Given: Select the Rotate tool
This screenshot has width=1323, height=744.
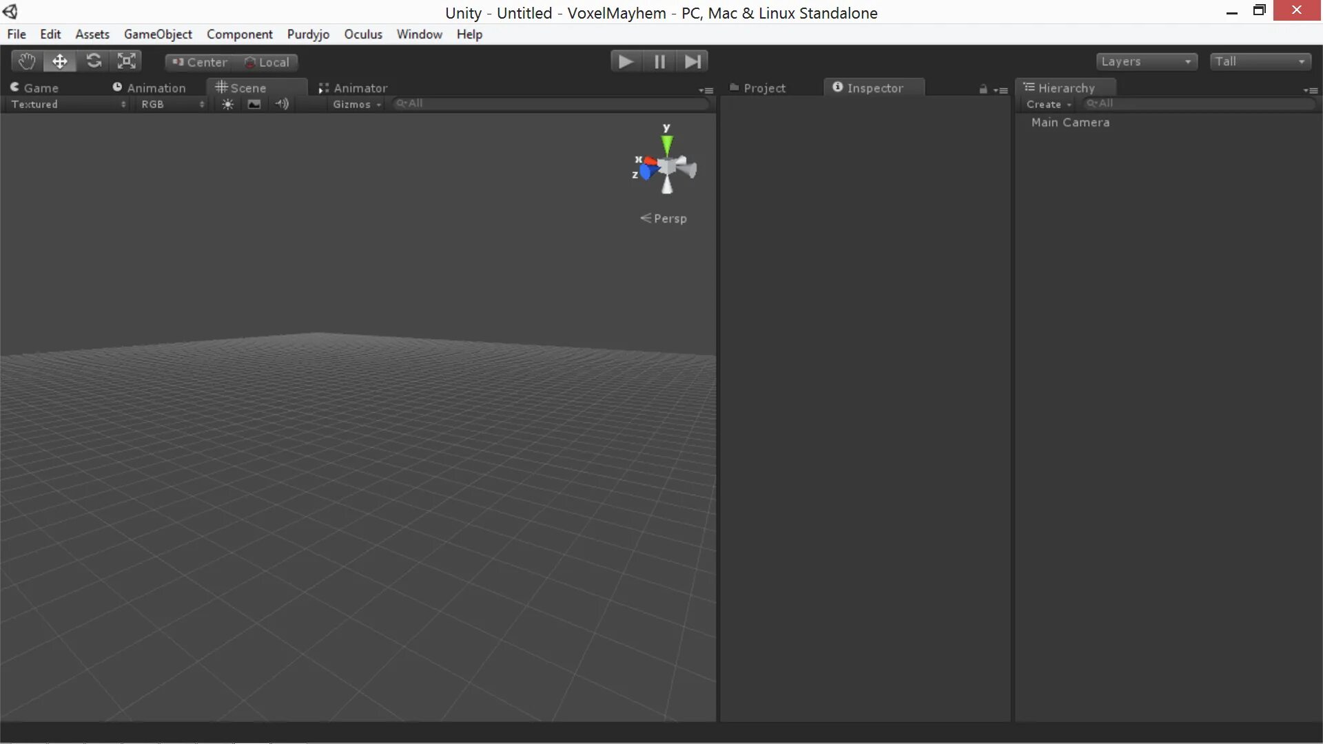Looking at the screenshot, I should point(94,61).
